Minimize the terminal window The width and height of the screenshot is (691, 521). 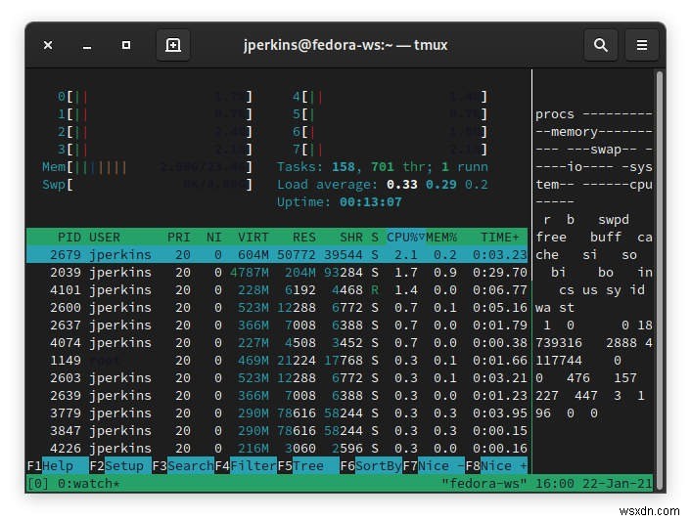(87, 46)
